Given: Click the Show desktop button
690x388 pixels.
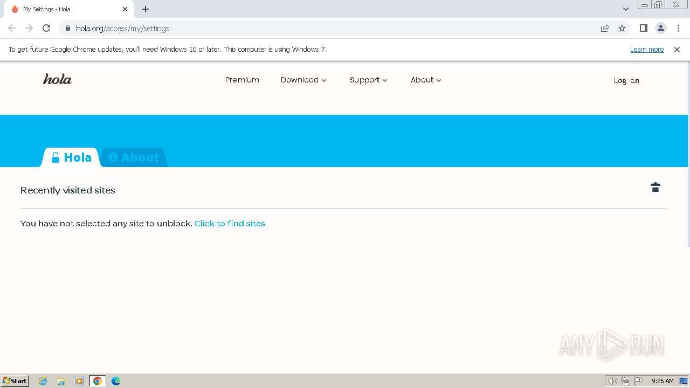Looking at the screenshot, I should [684, 381].
